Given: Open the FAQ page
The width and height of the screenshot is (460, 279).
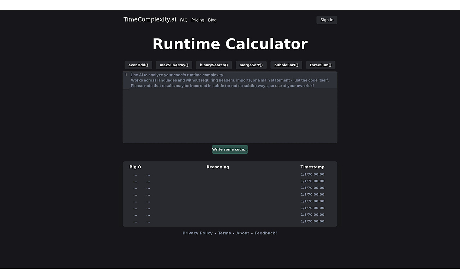Looking at the screenshot, I should 184,20.
